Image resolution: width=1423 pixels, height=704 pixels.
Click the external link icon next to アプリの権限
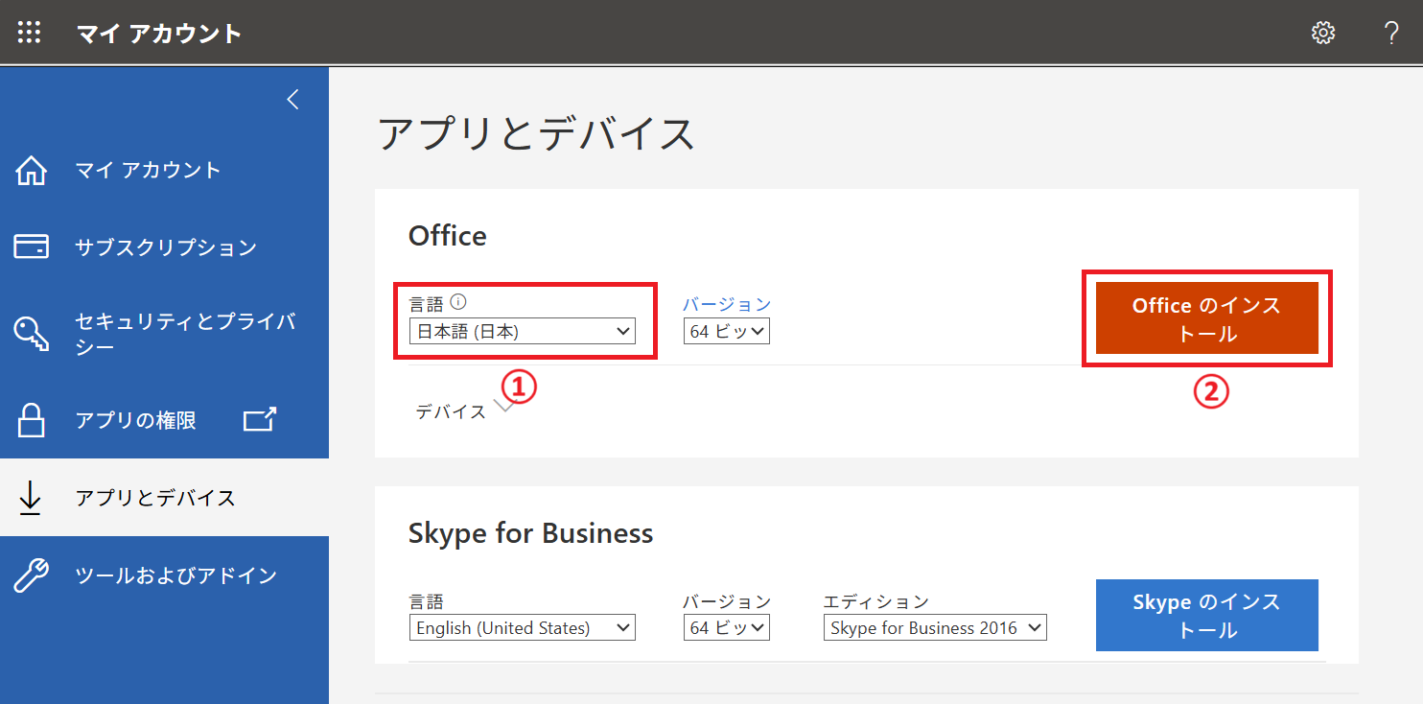260,419
